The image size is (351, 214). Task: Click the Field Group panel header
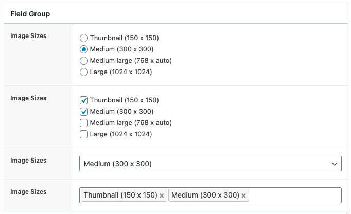click(x=175, y=14)
